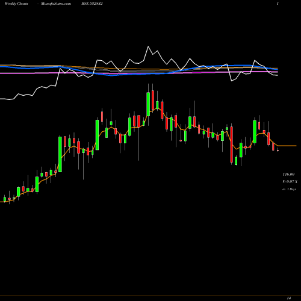Click the '116.09' price value

pyautogui.click(x=288, y=175)
